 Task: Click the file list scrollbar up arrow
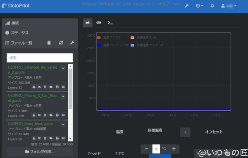pos(70,66)
